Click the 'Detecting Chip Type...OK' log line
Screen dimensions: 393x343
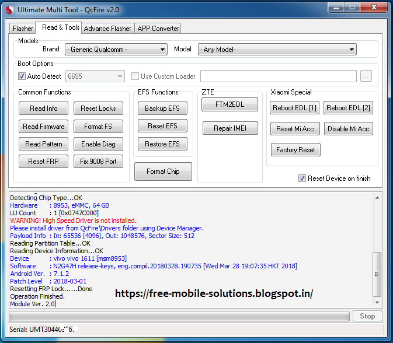[46, 198]
